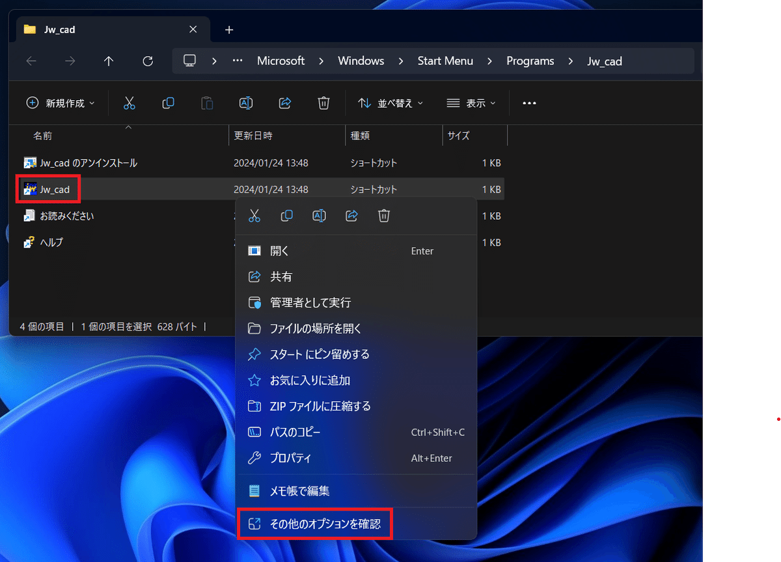Expand the chevron after Programs in the breadcrumb

click(x=571, y=61)
